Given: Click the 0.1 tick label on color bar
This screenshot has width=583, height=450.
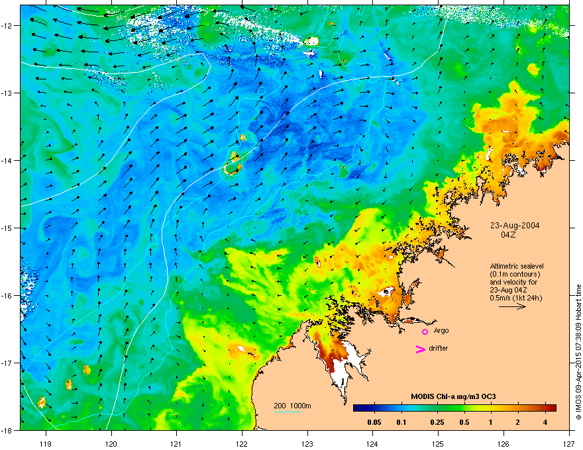Looking at the screenshot, I should pyautogui.click(x=401, y=422).
